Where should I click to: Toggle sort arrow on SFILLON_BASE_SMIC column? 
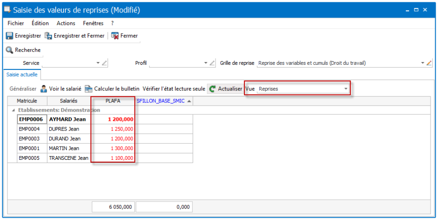click(x=189, y=101)
